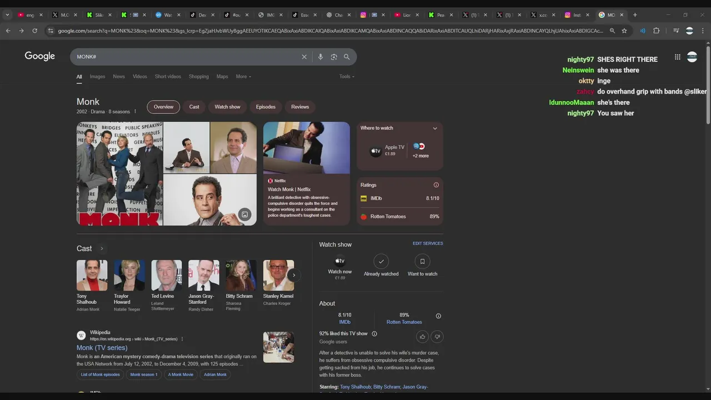
Task: Select the Overview chip
Action: pos(163,107)
